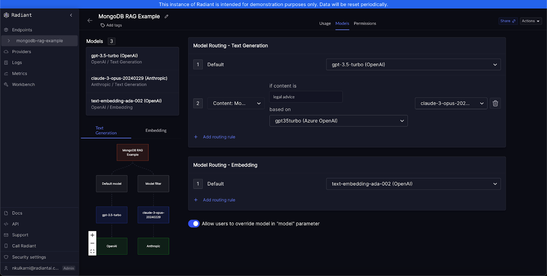Switch to the Models tab

click(342, 24)
